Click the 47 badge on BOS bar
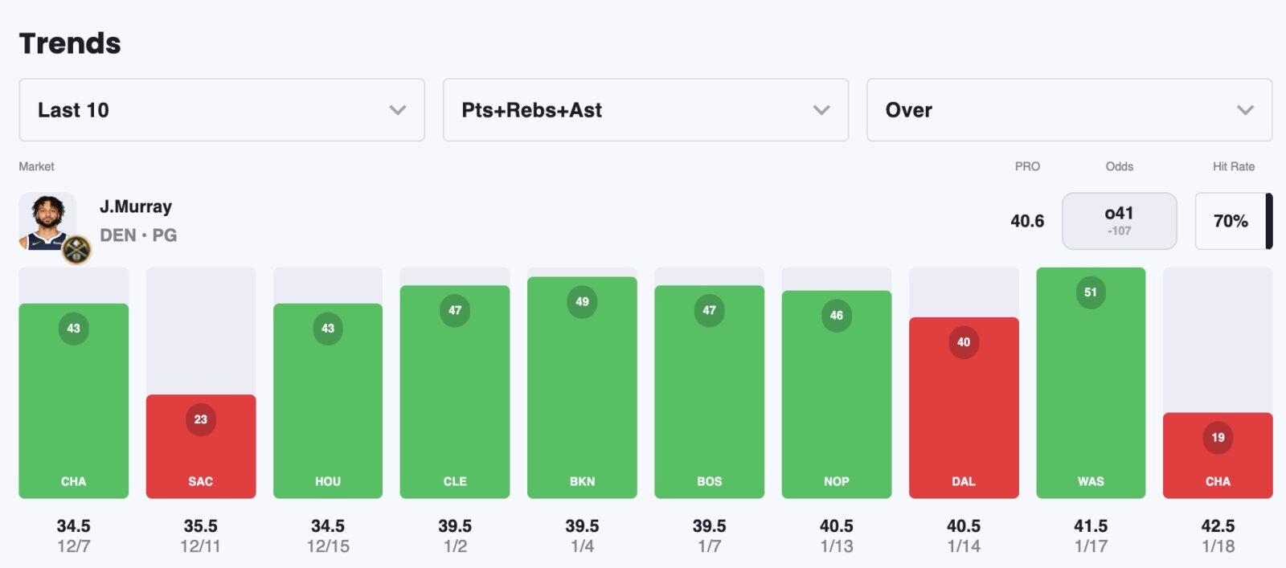 709,310
